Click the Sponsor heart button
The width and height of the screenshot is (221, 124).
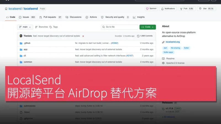click(x=151, y=9)
